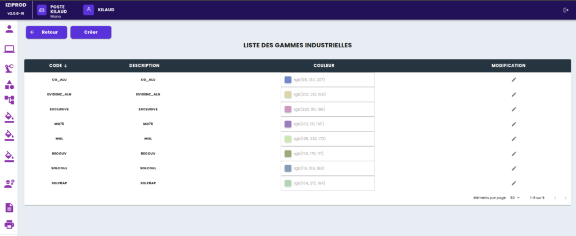Go to previous page chevron
The image size is (576, 236).
click(x=555, y=198)
